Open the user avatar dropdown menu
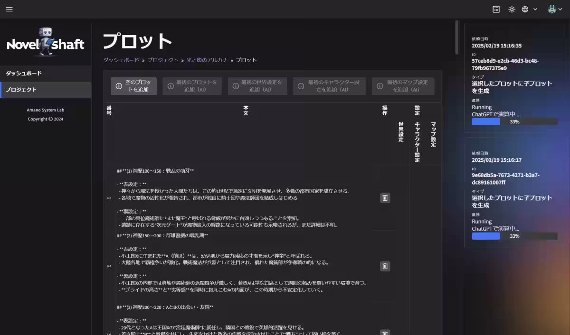 (551, 8)
